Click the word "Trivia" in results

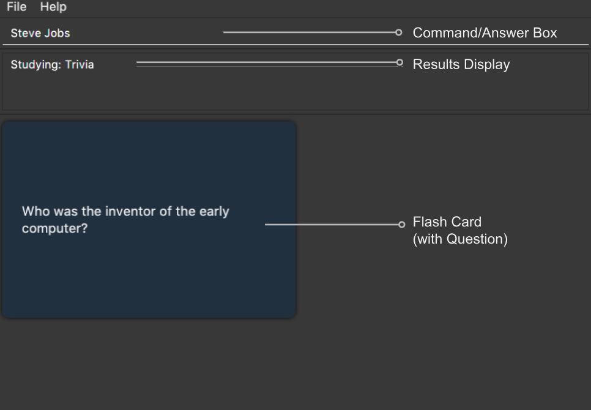point(80,65)
